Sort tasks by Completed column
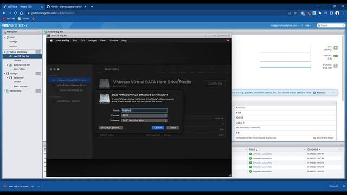This screenshot has width=347, height=195. [313, 149]
